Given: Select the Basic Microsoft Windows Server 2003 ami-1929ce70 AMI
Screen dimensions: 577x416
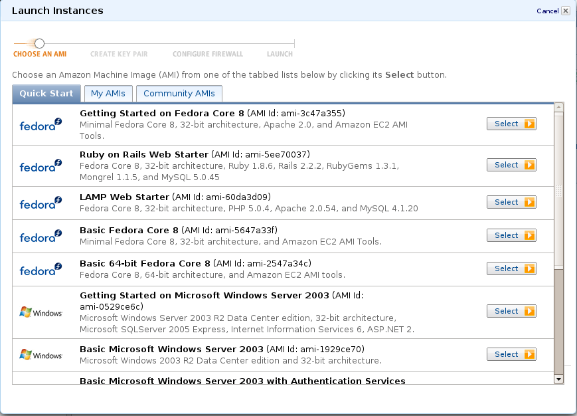Looking at the screenshot, I should point(511,354).
